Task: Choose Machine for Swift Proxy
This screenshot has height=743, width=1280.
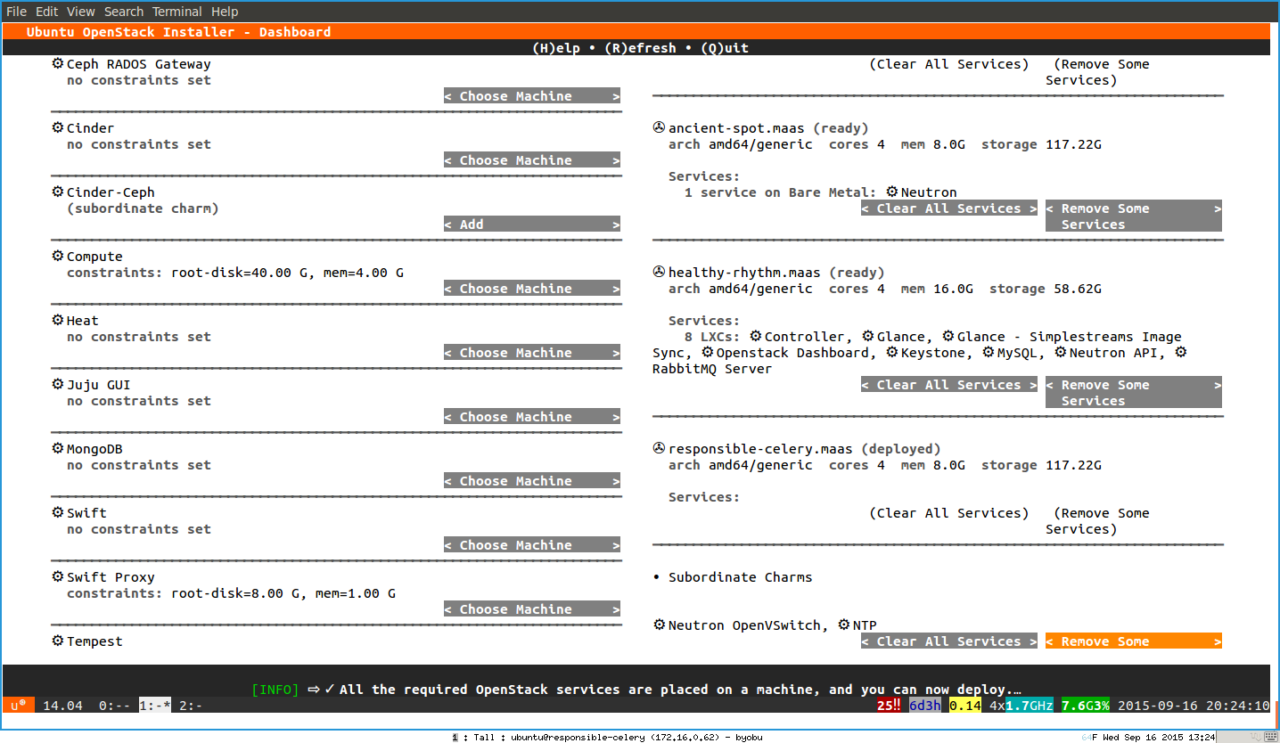Action: pos(532,609)
